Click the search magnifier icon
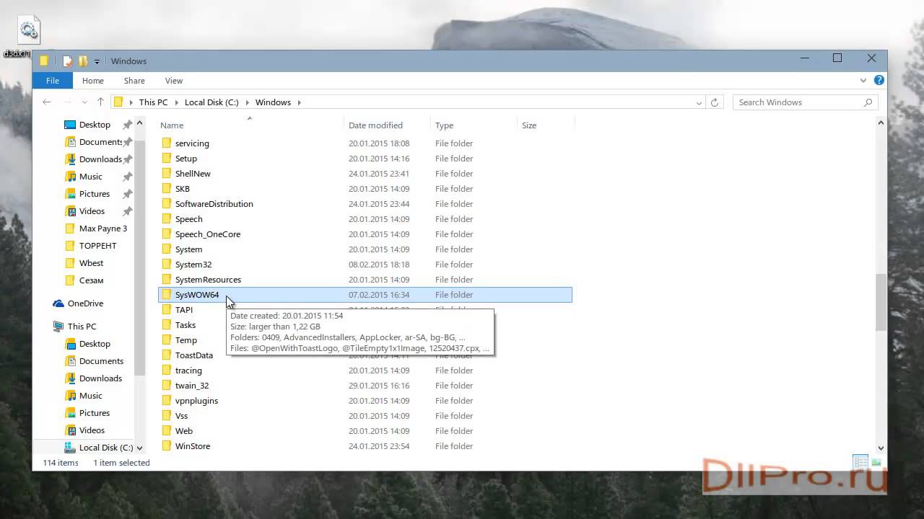 tap(868, 102)
